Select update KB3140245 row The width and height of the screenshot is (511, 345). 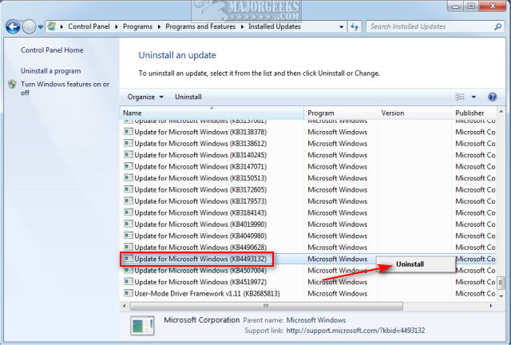tap(309, 155)
